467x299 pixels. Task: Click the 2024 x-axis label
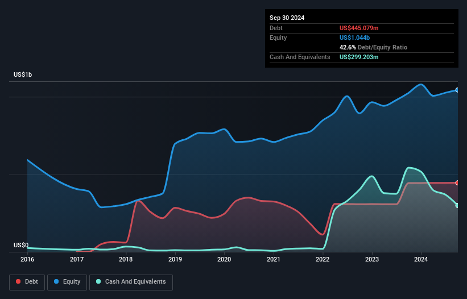[x=421, y=259]
